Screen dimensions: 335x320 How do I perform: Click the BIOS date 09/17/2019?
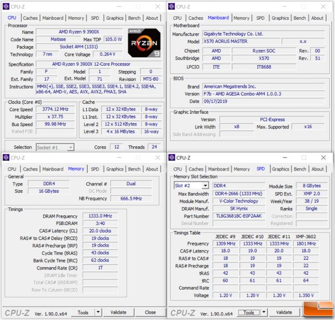263,101
